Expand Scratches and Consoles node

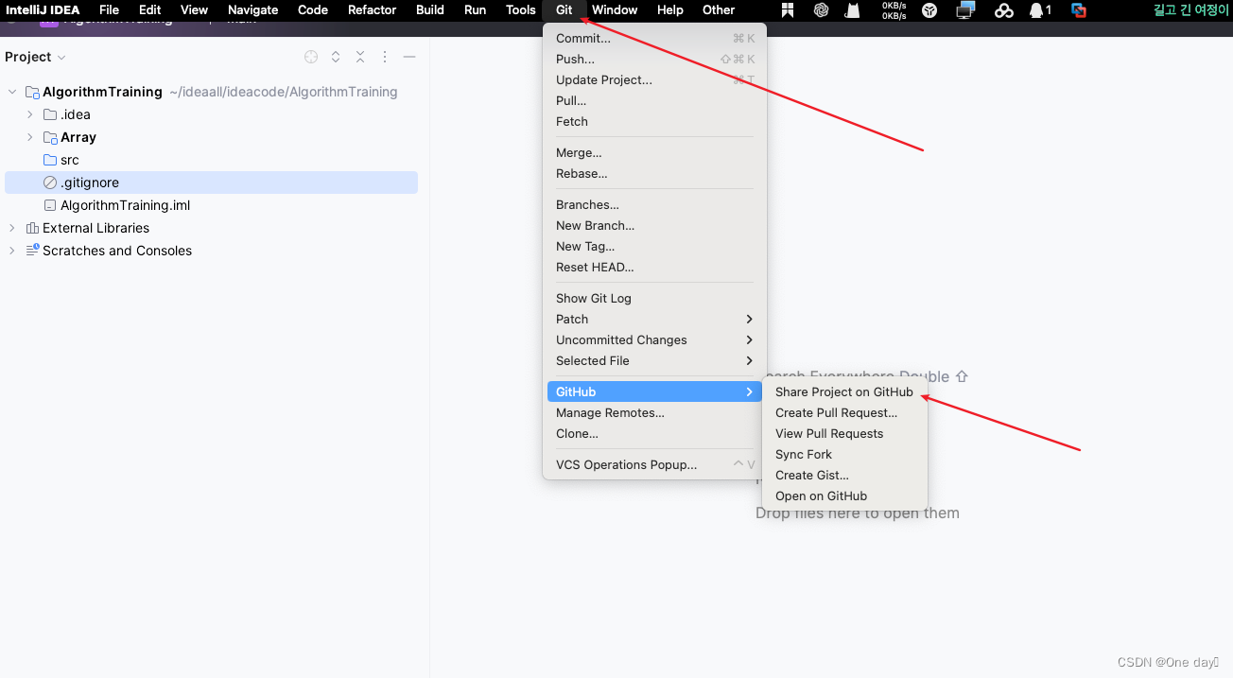(x=11, y=251)
